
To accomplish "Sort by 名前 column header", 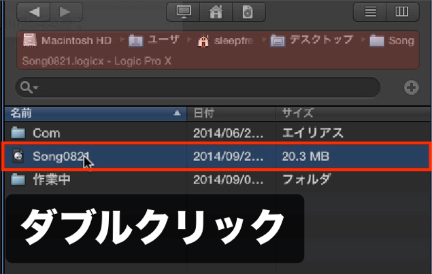I will pos(95,113).
